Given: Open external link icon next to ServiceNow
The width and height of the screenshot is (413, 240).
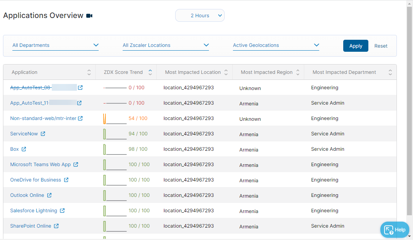Looking at the screenshot, I should (43, 134).
